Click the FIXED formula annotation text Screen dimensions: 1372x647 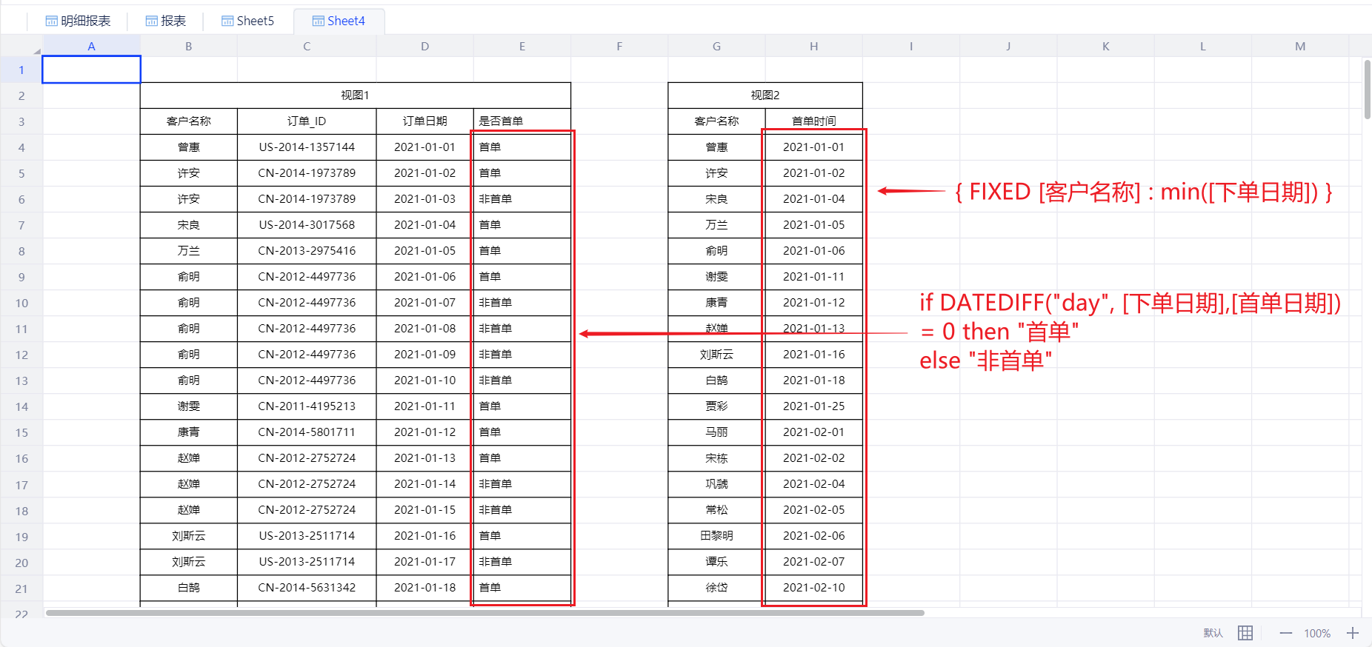(1143, 192)
